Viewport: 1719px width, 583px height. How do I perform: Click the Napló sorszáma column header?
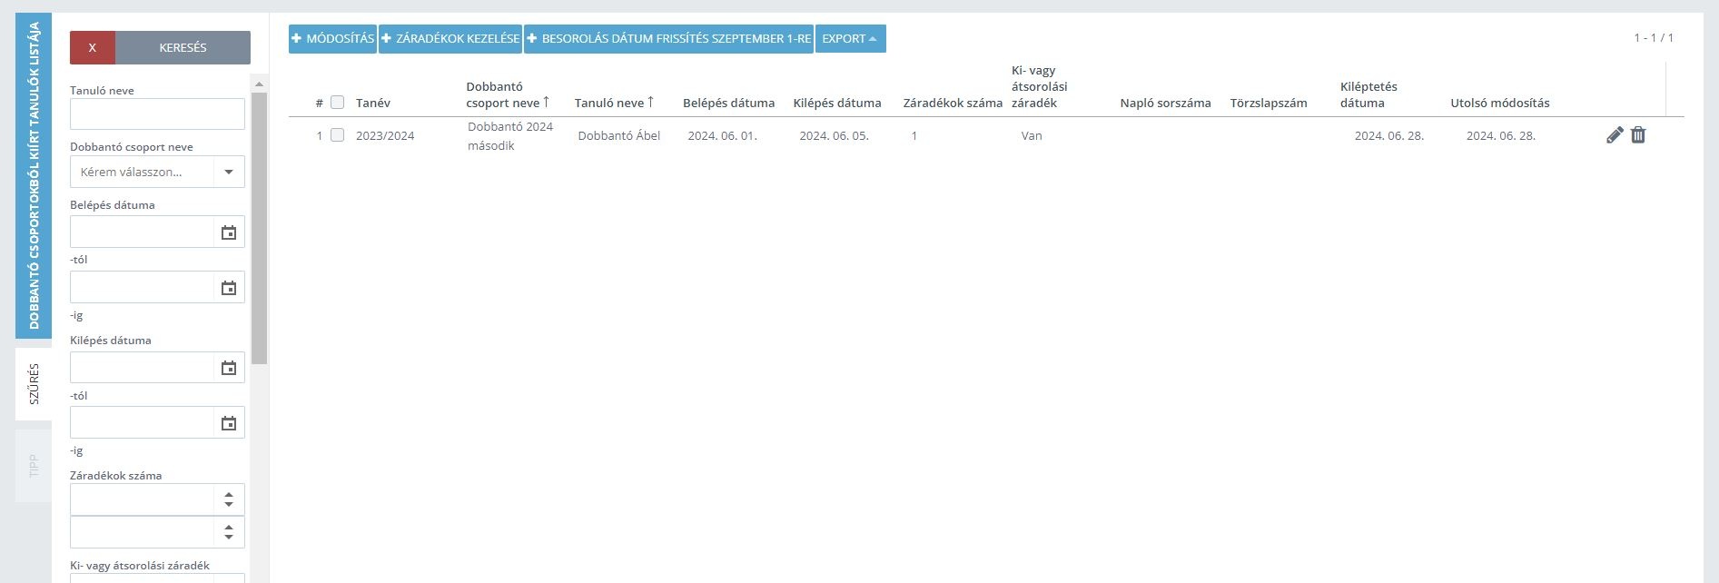(1166, 103)
